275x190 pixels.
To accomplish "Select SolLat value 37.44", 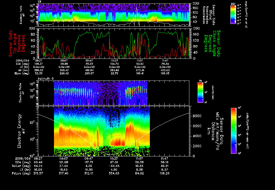I will (x=64, y=166).
